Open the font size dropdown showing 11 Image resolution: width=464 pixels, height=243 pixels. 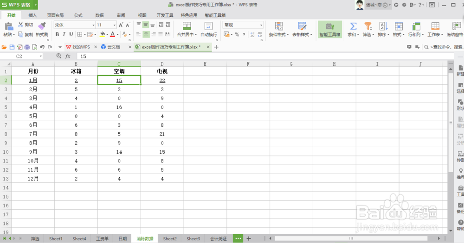click(115, 25)
